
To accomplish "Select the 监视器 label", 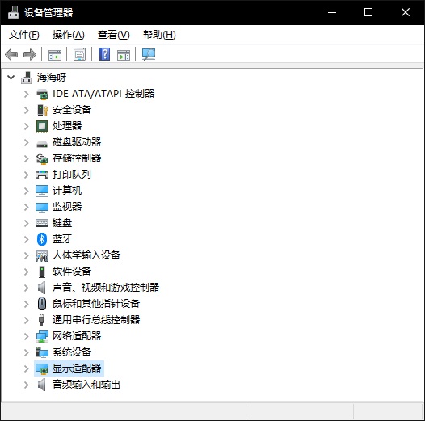I will [x=67, y=207].
